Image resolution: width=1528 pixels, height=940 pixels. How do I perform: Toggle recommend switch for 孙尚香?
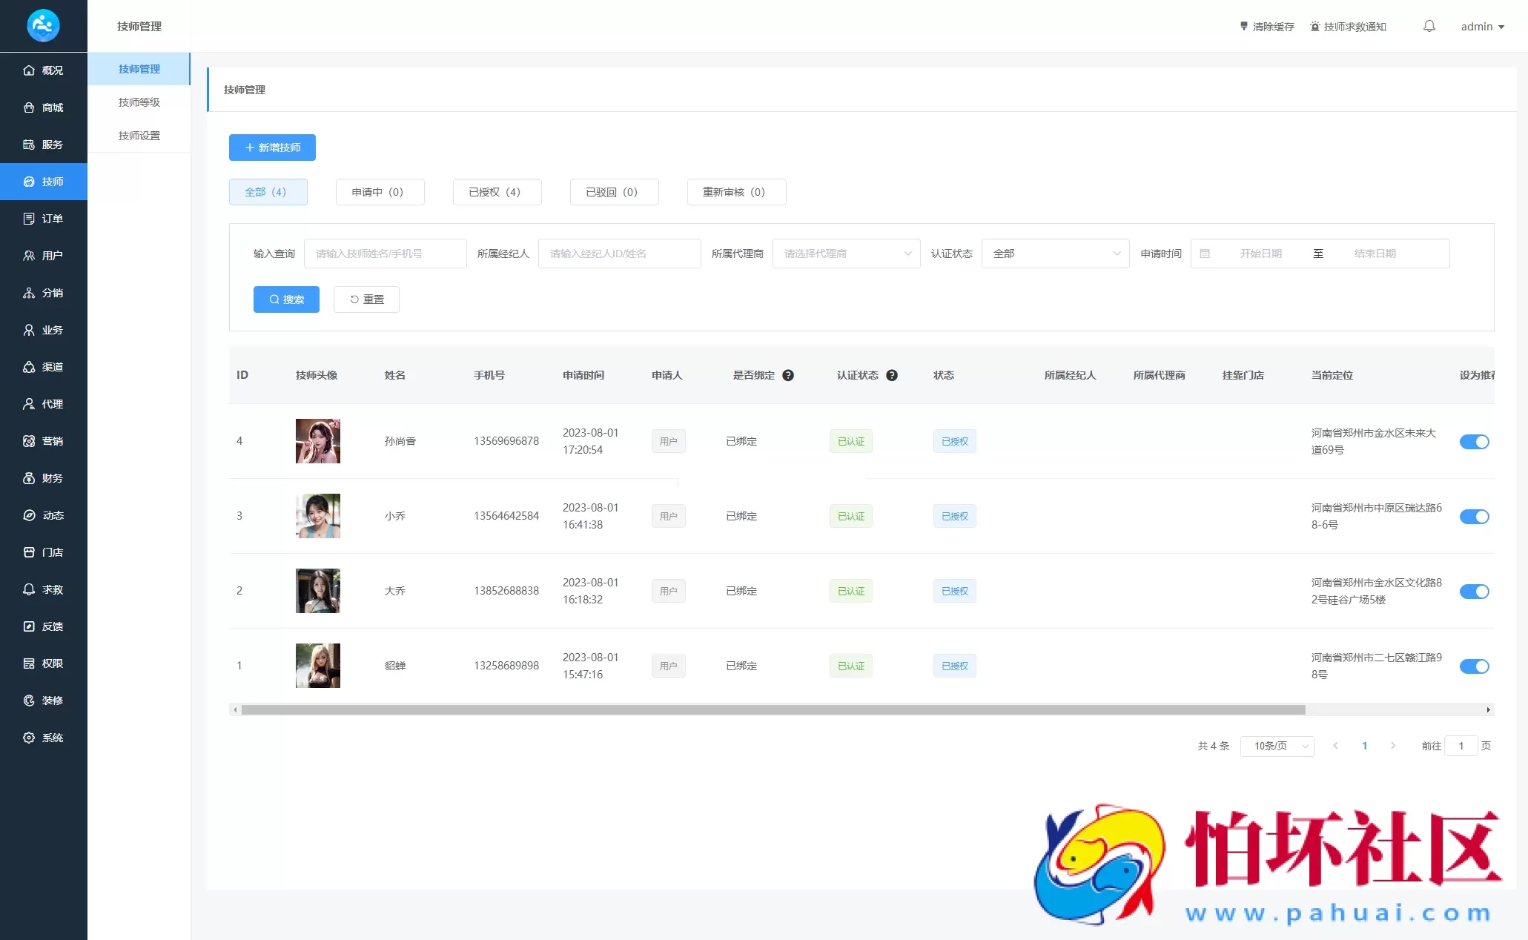click(x=1474, y=442)
